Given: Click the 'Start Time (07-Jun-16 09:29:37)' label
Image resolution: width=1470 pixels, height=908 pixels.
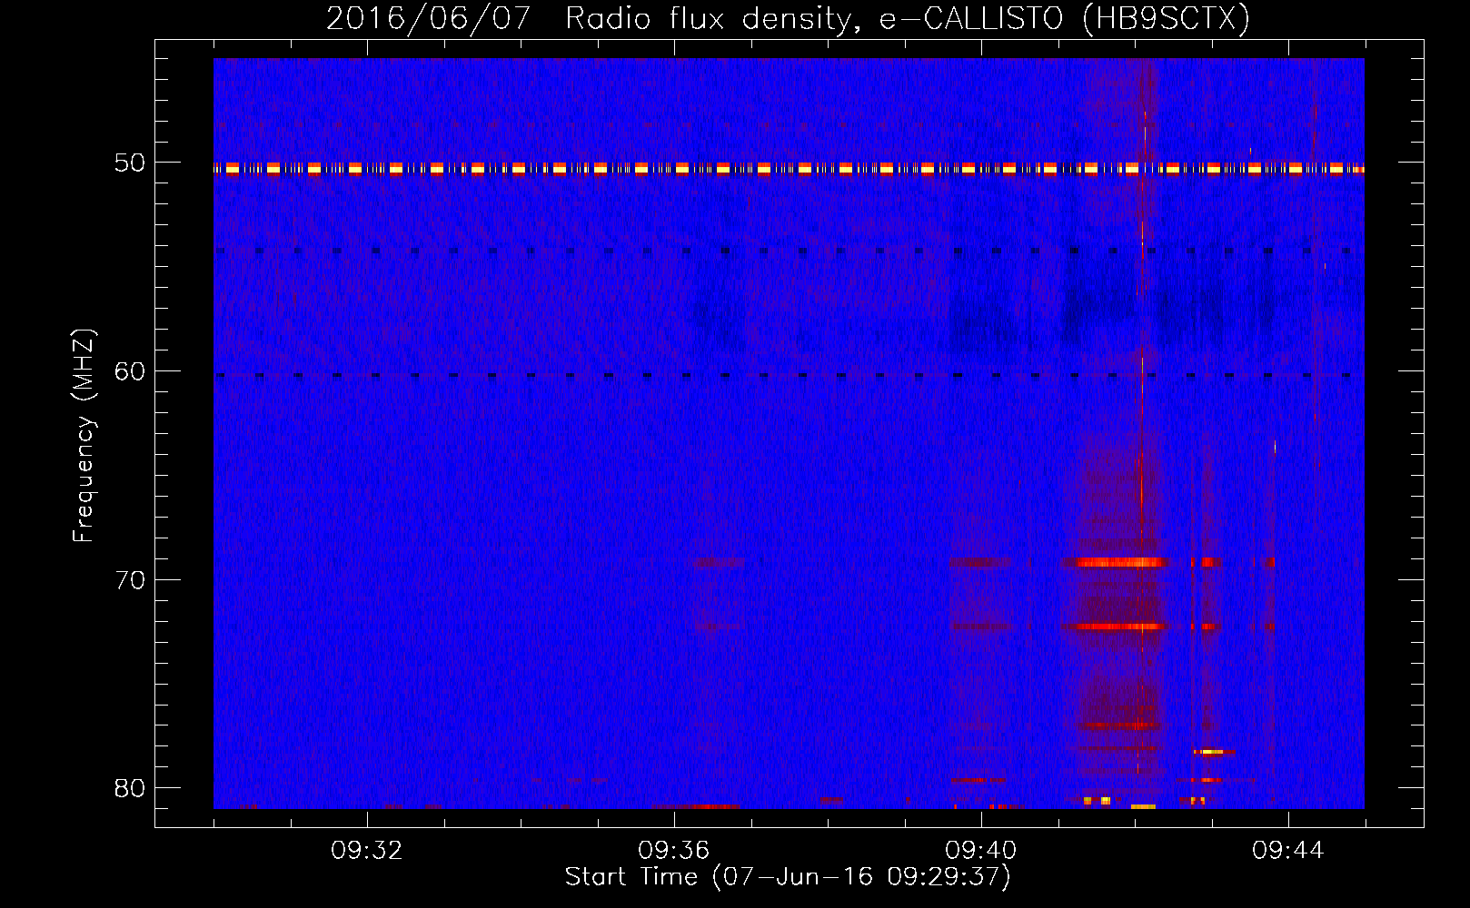Looking at the screenshot, I should click(x=788, y=877).
